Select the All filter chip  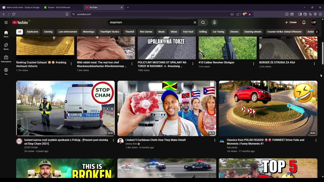click(19, 32)
